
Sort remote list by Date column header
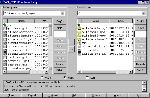pos(121,21)
